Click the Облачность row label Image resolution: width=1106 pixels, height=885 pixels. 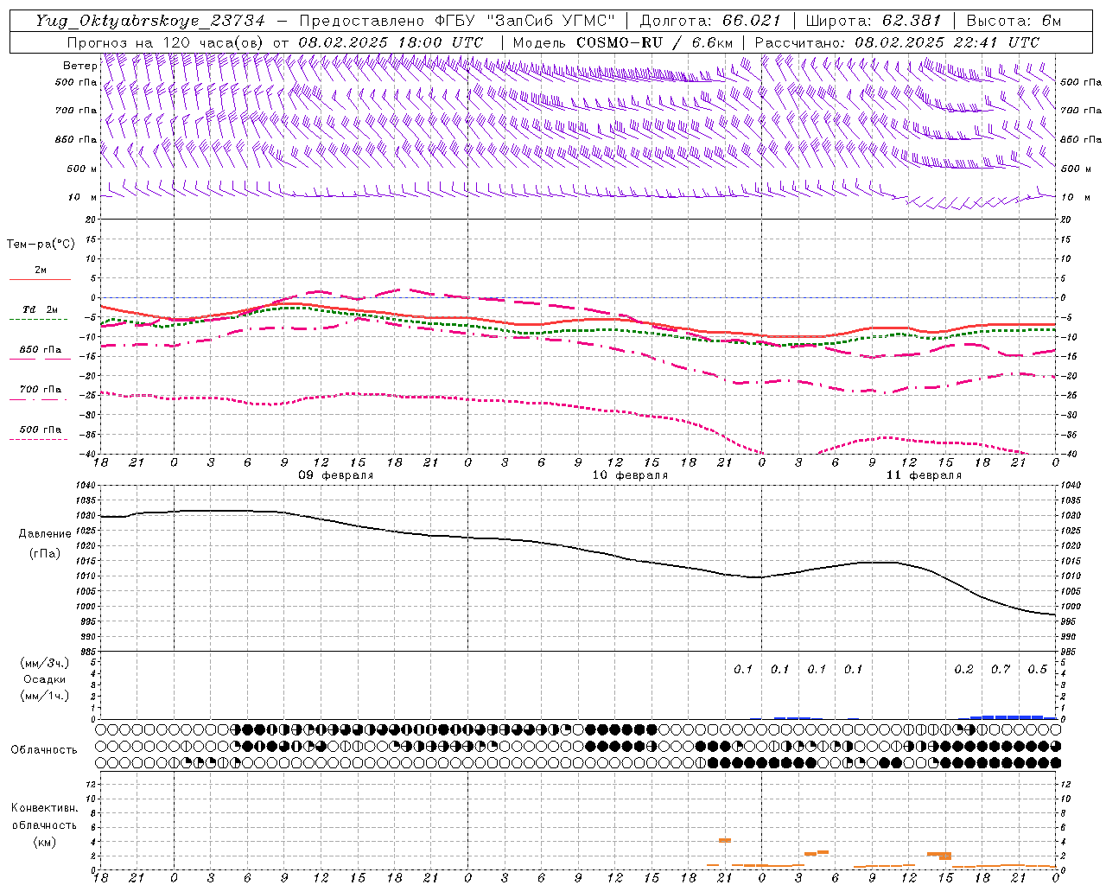pos(44,749)
